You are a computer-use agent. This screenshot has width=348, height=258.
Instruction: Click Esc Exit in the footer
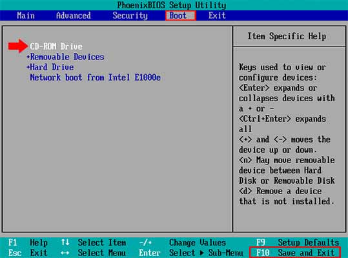[28, 253]
